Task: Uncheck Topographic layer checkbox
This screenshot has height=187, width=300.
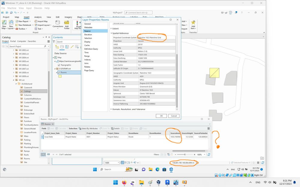Action: pyautogui.click(x=59, y=65)
